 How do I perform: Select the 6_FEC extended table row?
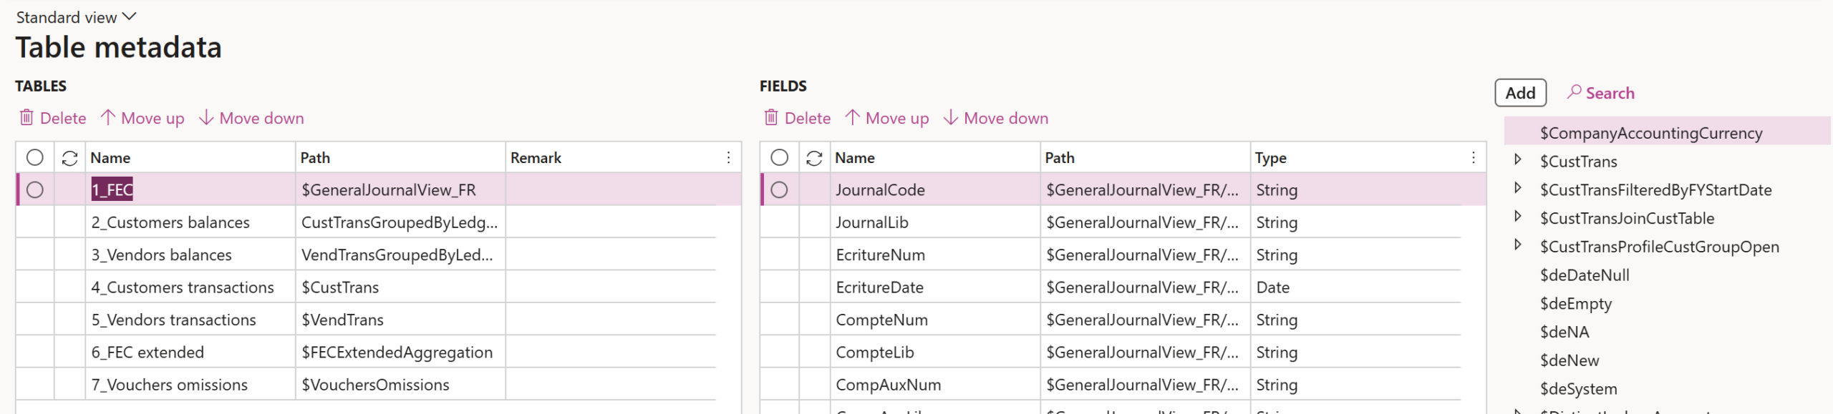coord(147,353)
